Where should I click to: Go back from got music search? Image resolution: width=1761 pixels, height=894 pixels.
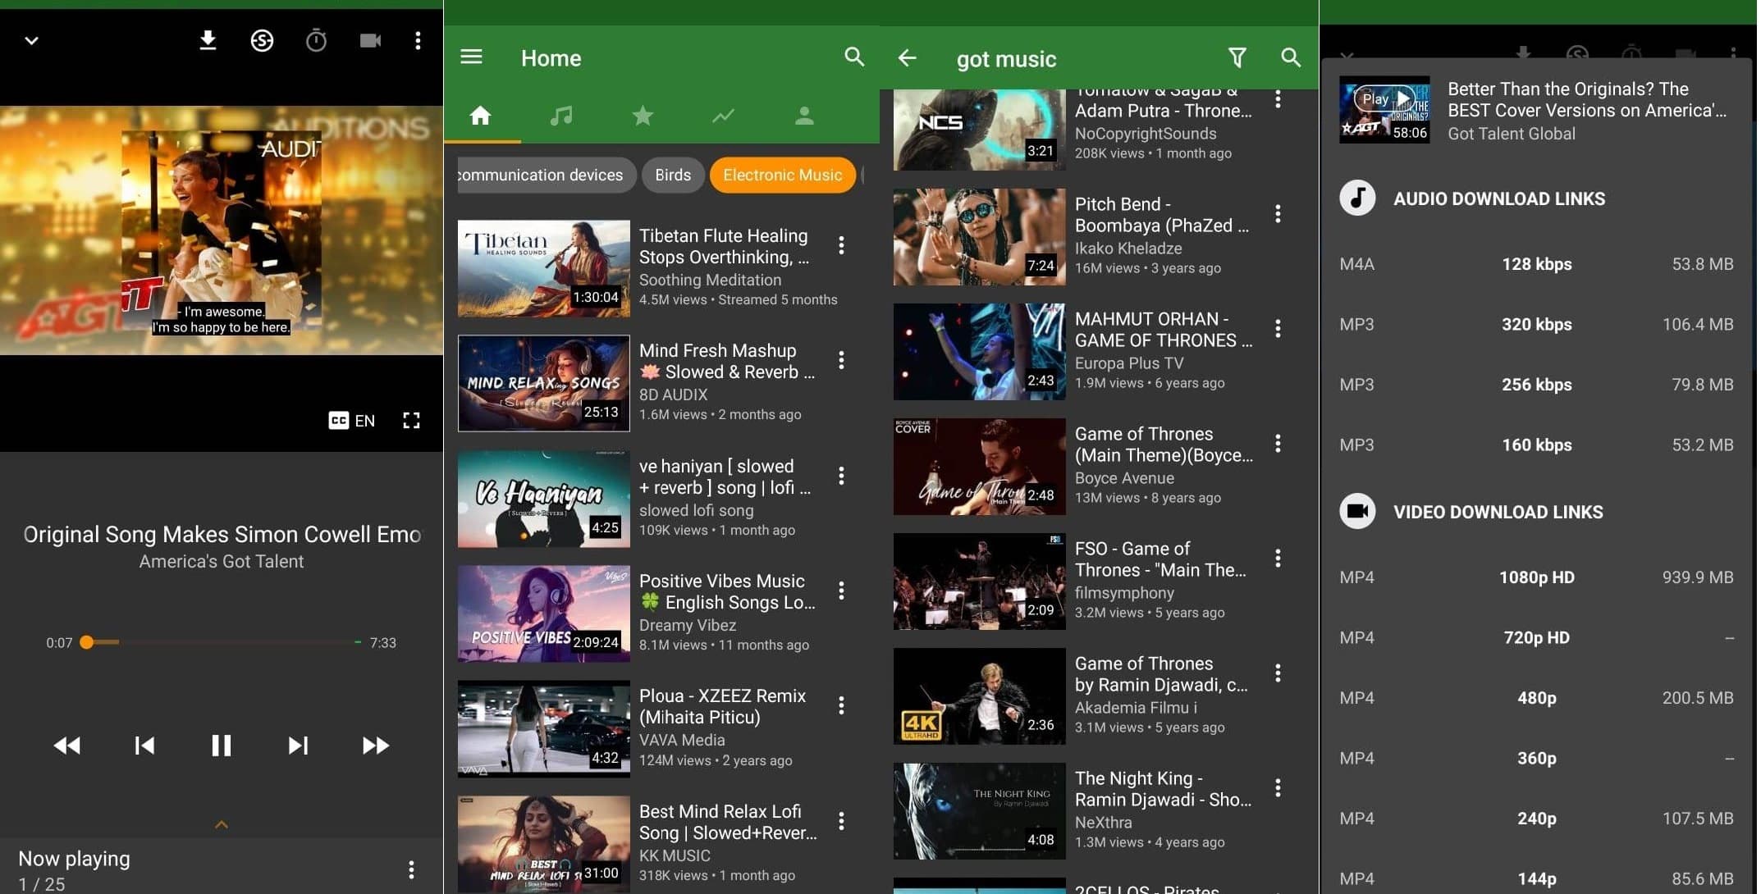(x=907, y=57)
